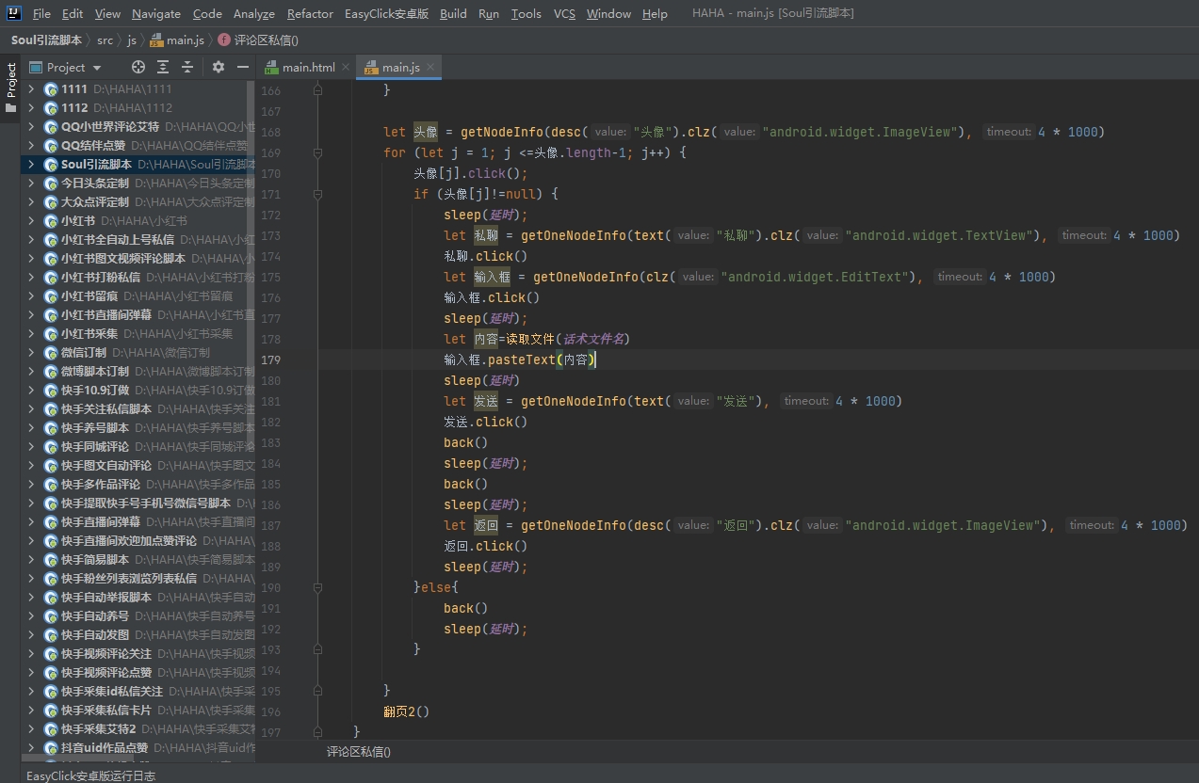Select the QQ结伴点赞 project row

pyautogui.click(x=138, y=146)
